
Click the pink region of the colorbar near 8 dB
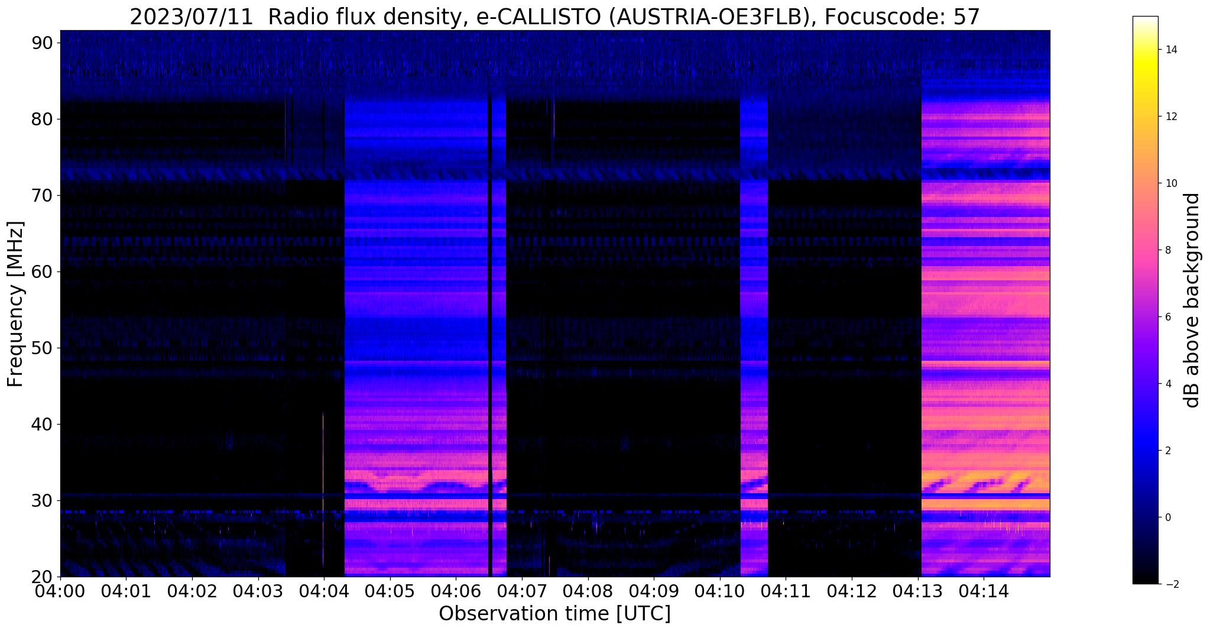click(x=1145, y=250)
